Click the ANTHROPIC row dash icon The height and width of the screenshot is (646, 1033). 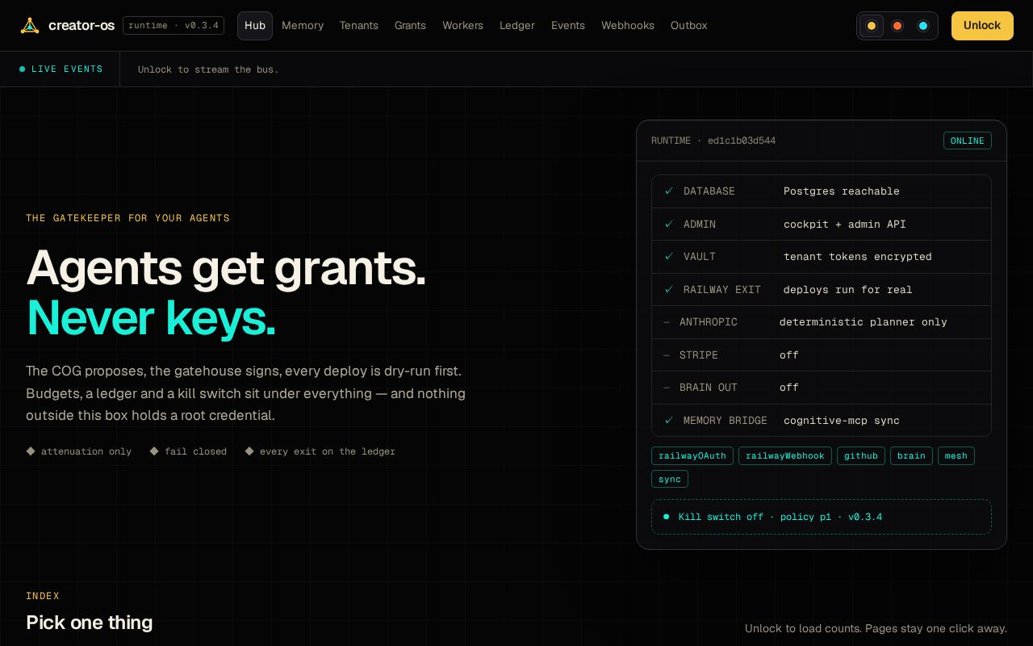(x=667, y=322)
